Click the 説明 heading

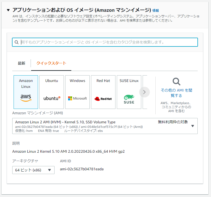(16, 143)
